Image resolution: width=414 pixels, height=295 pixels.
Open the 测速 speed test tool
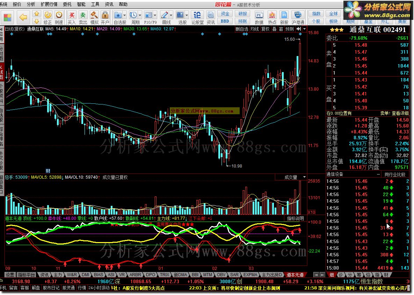pos(59,18)
